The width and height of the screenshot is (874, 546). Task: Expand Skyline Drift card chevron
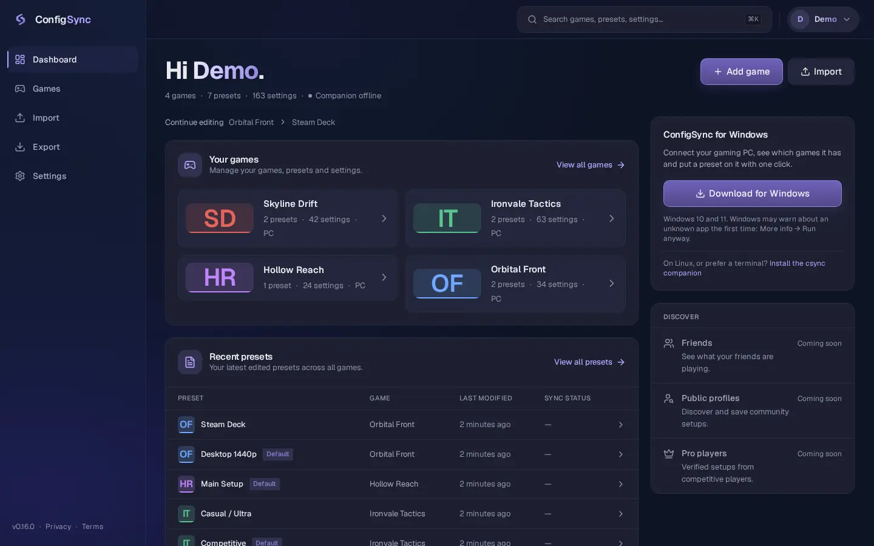[384, 218]
